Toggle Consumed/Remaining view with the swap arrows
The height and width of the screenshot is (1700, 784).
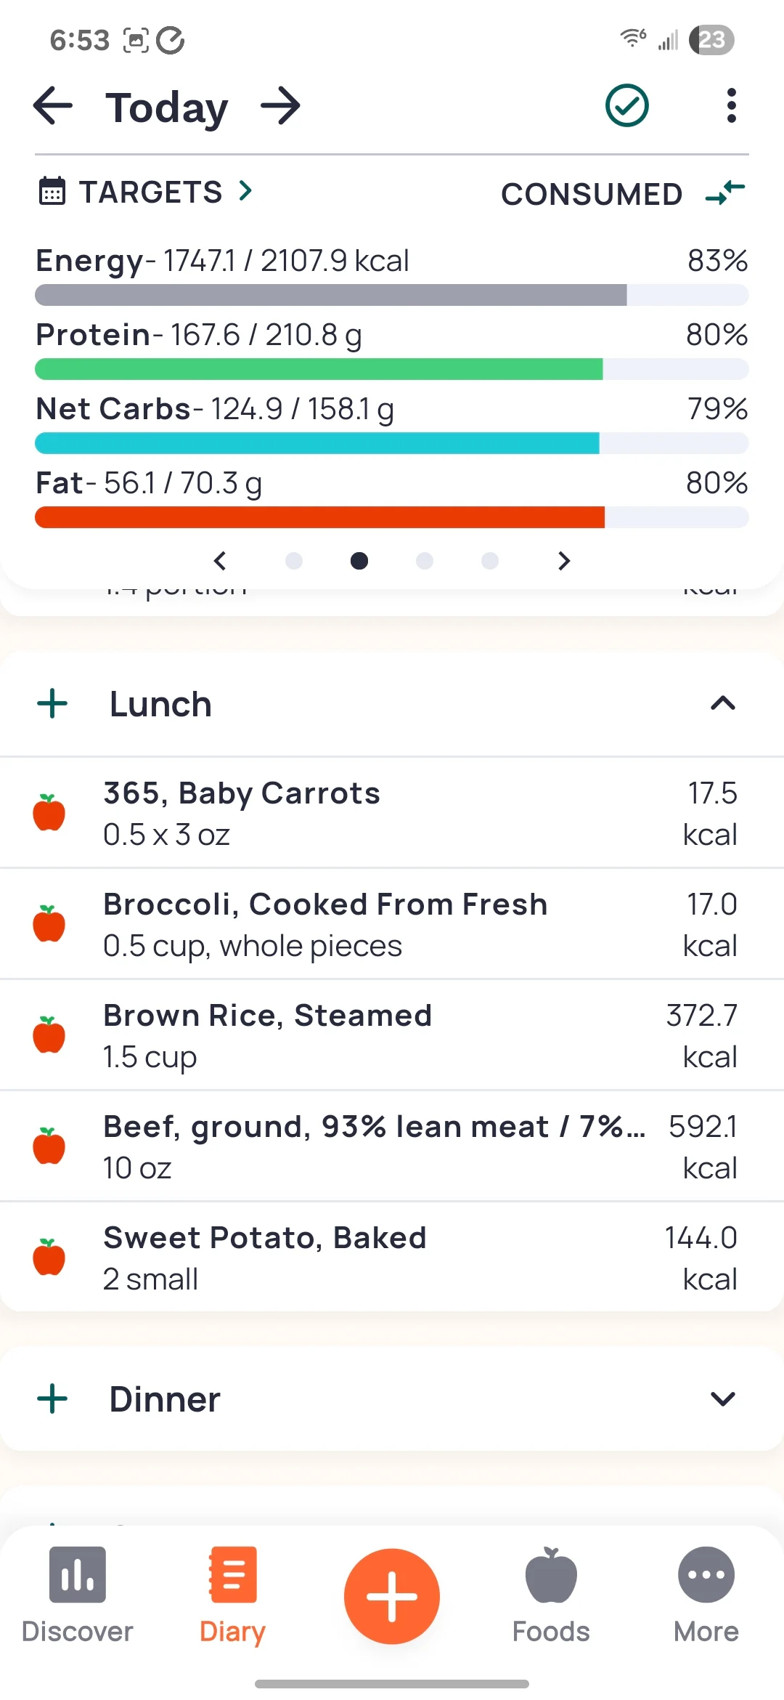pos(725,193)
